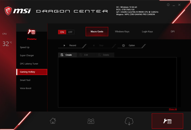The width and height of the screenshot is (191, 130).
Task: Open the Option button label
Action: [x=132, y=45]
